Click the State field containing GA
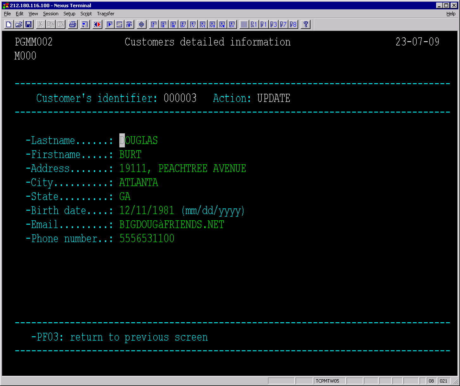460x386 pixels. (125, 196)
